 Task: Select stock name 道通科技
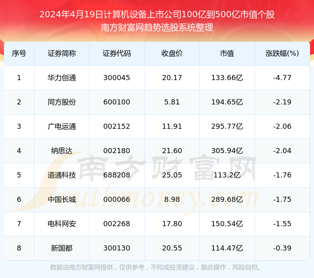pyautogui.click(x=62, y=175)
